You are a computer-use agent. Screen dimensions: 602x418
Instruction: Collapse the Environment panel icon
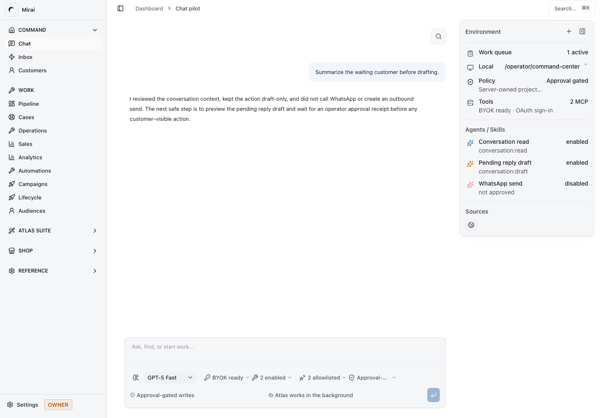(582, 31)
